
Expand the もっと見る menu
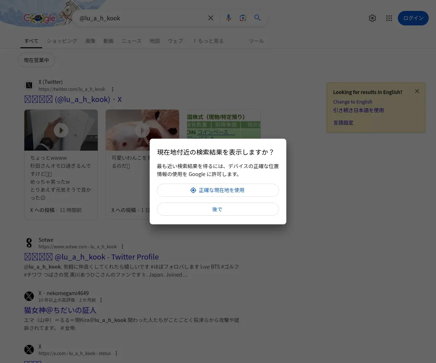coord(208,41)
